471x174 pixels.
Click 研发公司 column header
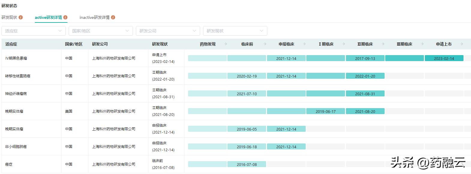pos(100,44)
